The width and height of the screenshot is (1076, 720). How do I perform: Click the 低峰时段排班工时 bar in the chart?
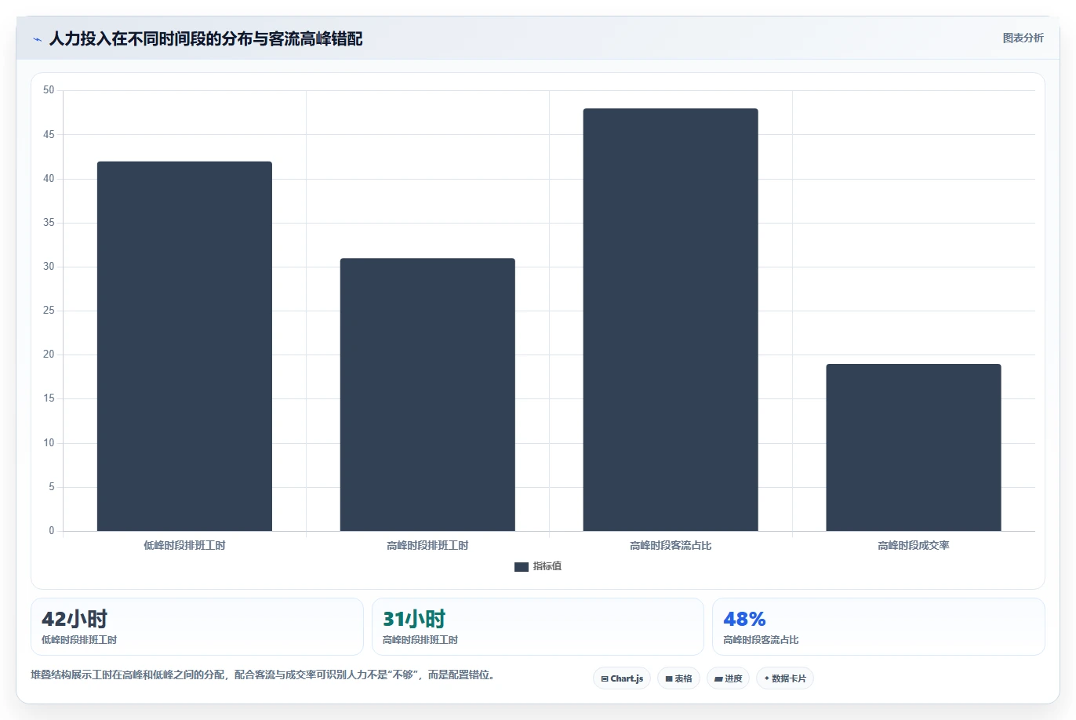[x=184, y=346]
